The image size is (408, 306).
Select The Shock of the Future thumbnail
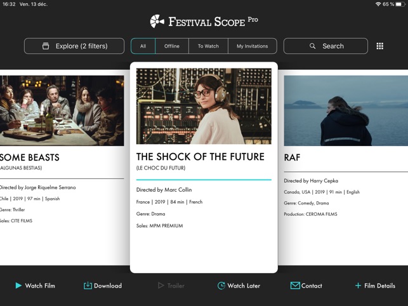[204, 106]
